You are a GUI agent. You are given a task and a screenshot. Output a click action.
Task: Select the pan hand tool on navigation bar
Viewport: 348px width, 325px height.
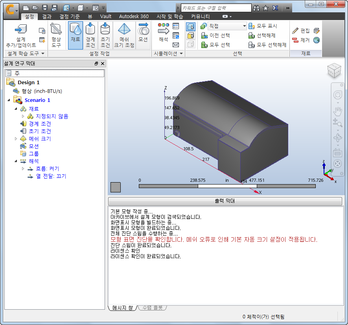pyautogui.click(x=337, y=111)
